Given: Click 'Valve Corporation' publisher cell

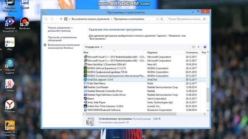Looking at the screenshot, I should [x=157, y=98].
